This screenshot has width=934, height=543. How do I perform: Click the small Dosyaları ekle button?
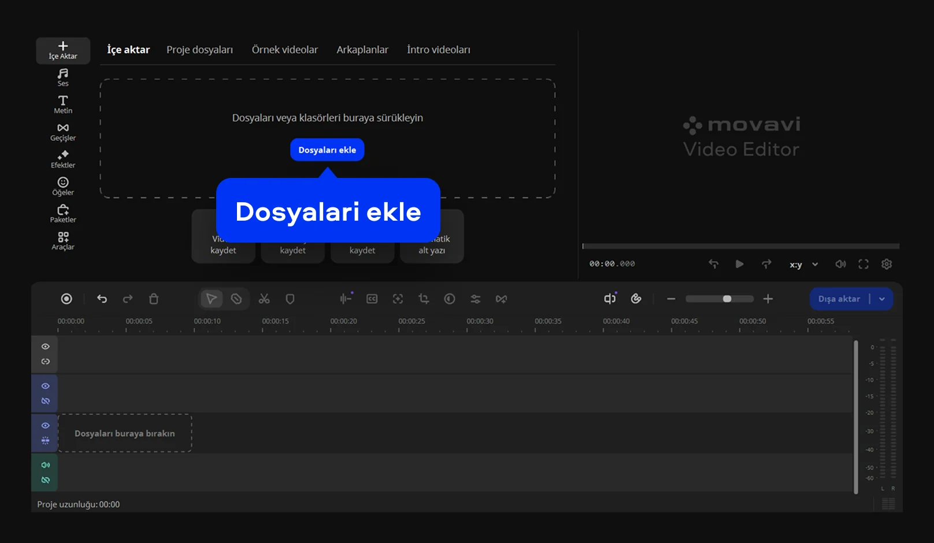tap(327, 150)
